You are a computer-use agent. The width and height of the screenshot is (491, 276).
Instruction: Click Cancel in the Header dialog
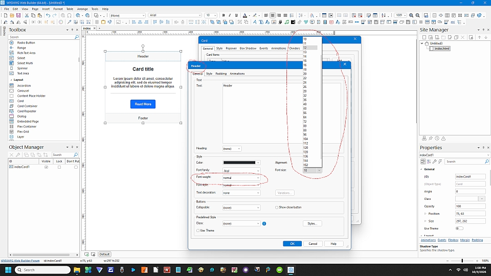tap(313, 244)
